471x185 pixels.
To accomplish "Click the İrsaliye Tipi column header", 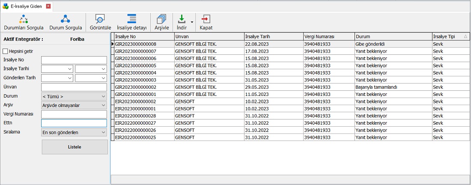I will pos(451,36).
